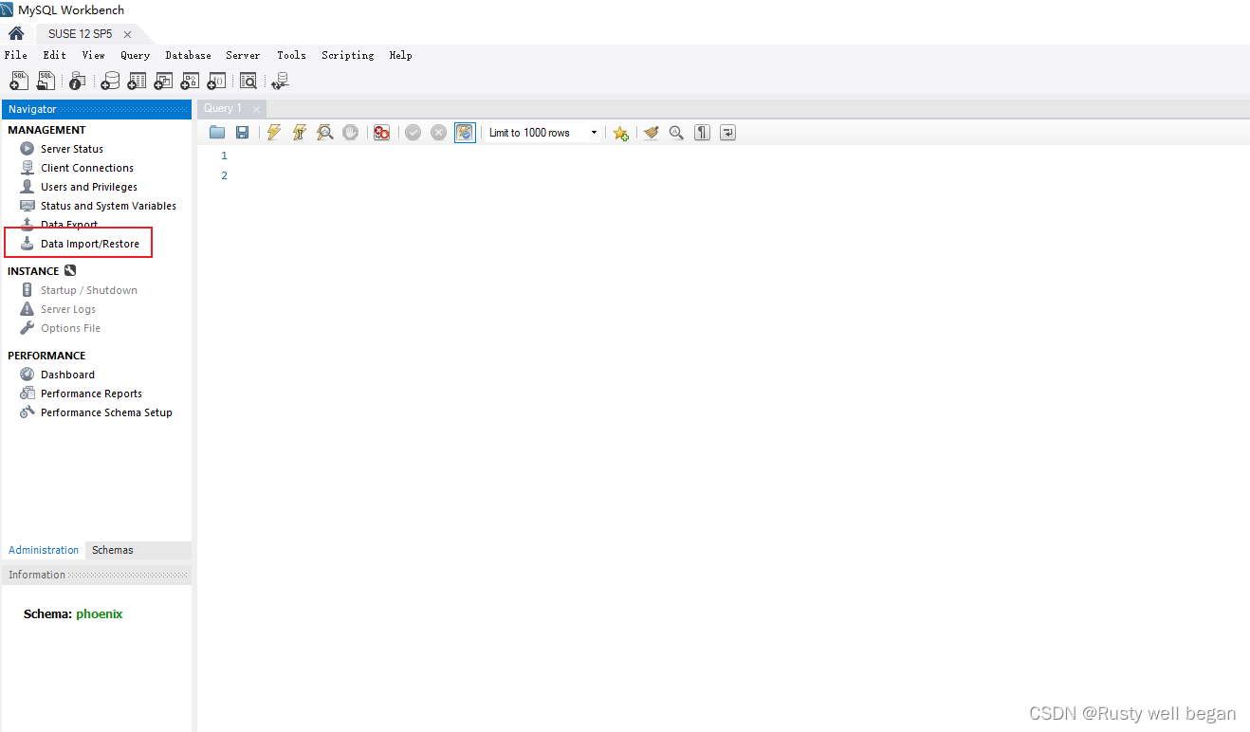Execute the whole script lightning icon
The height and width of the screenshot is (732, 1250).
[274, 133]
